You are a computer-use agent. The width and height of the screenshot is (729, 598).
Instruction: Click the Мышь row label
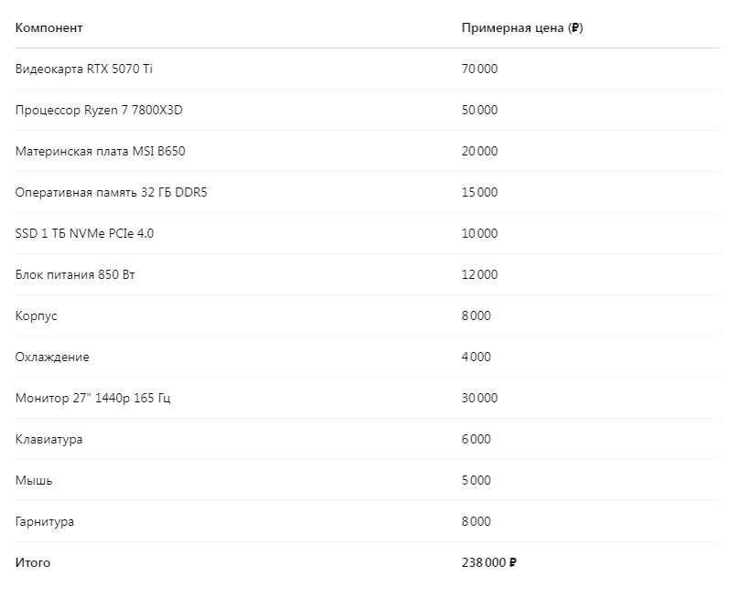tap(34, 480)
